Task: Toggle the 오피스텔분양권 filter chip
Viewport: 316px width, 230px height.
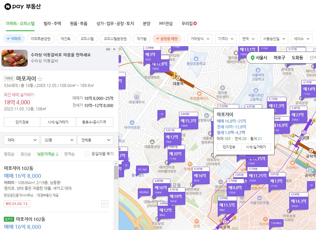Action: pyautogui.click(x=115, y=39)
